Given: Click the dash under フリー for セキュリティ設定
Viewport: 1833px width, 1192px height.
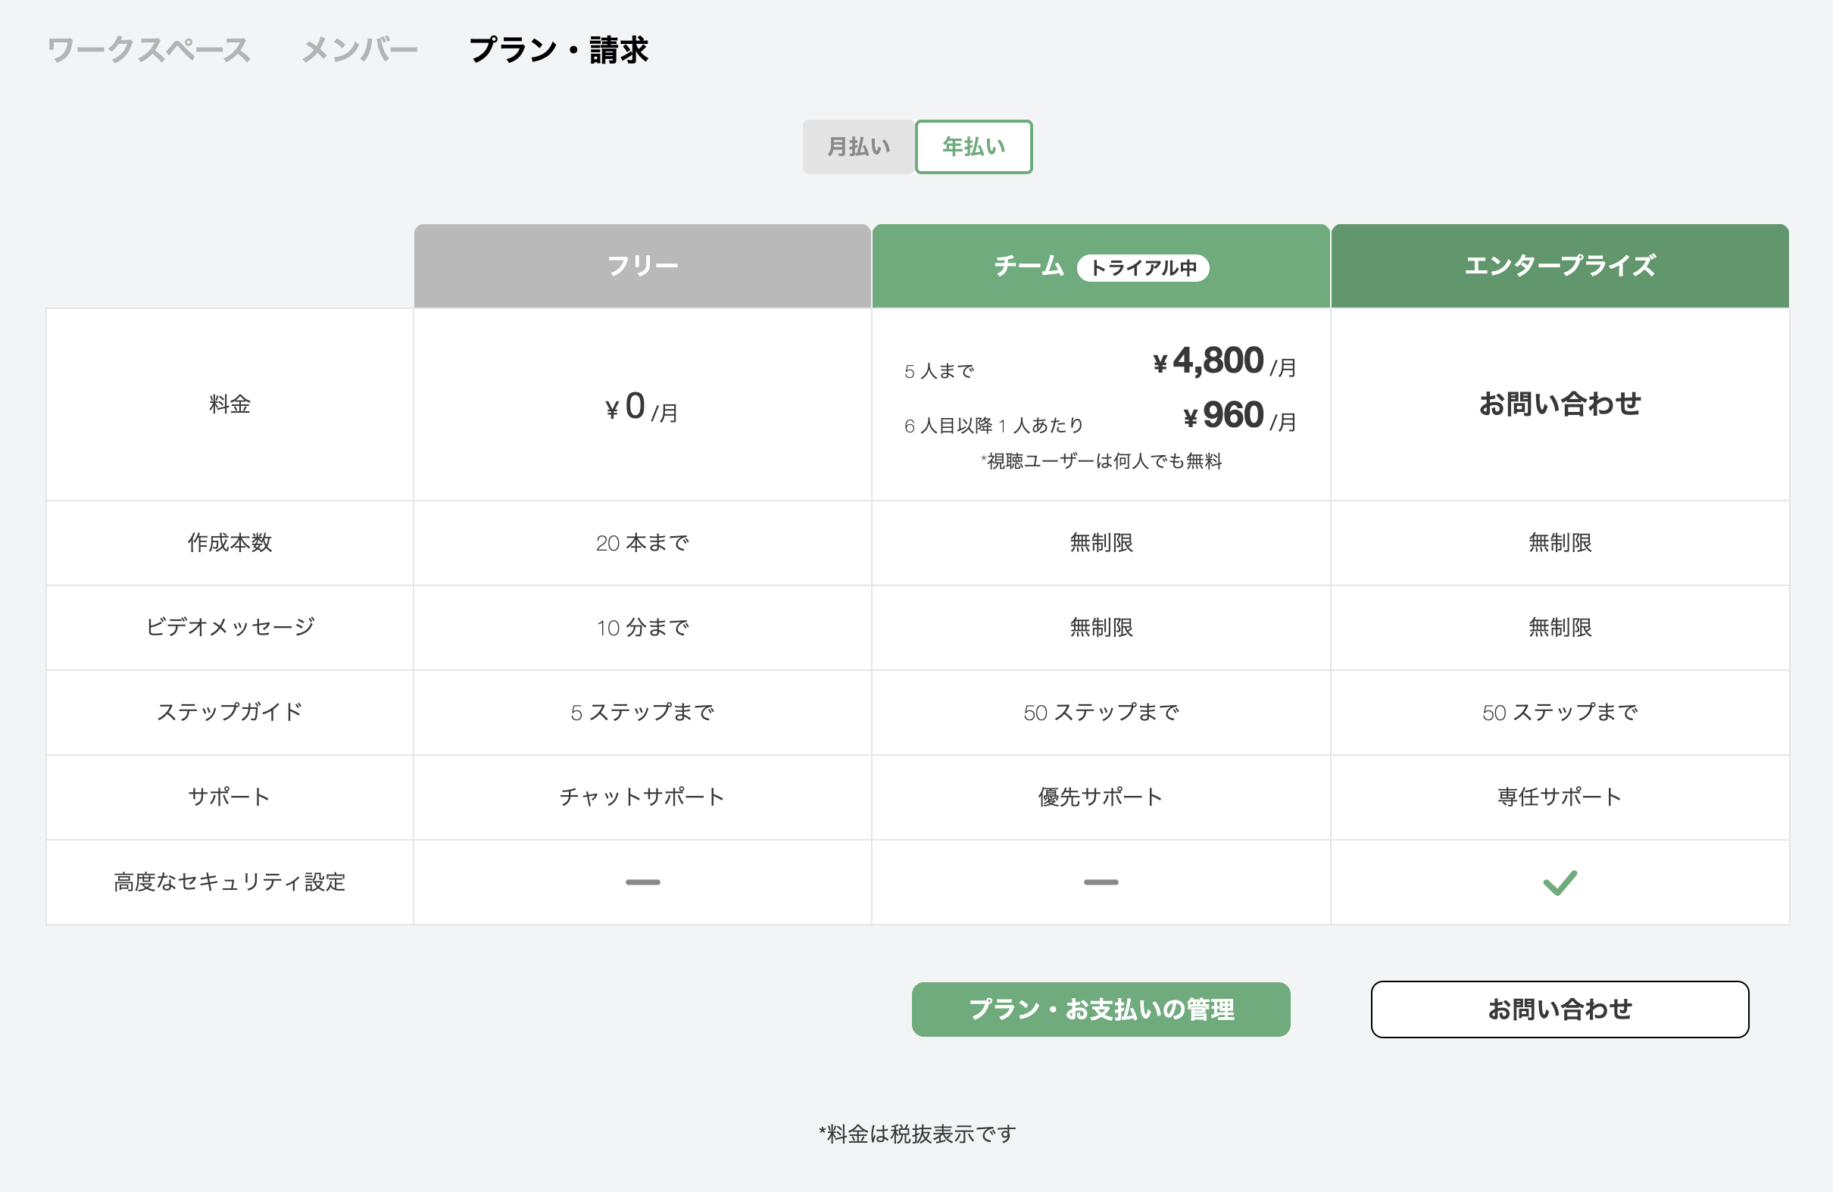Looking at the screenshot, I should tap(641, 882).
